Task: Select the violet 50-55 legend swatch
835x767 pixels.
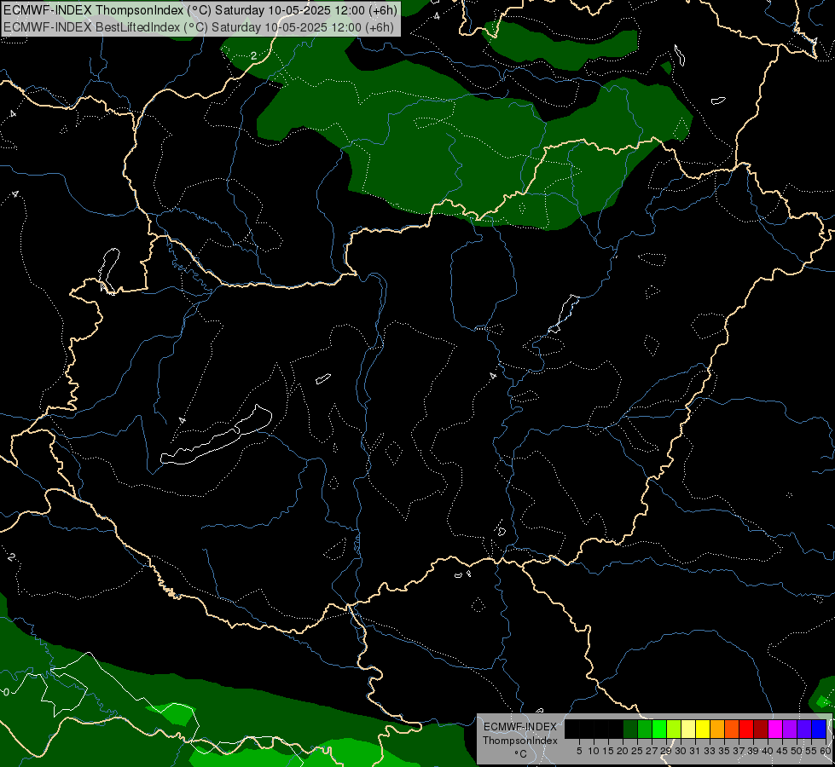Action: coord(804,729)
